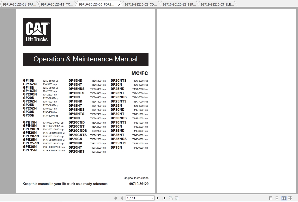Click the DP20NDS model name
This screenshot has width=298, height=202.
click(x=77, y=151)
